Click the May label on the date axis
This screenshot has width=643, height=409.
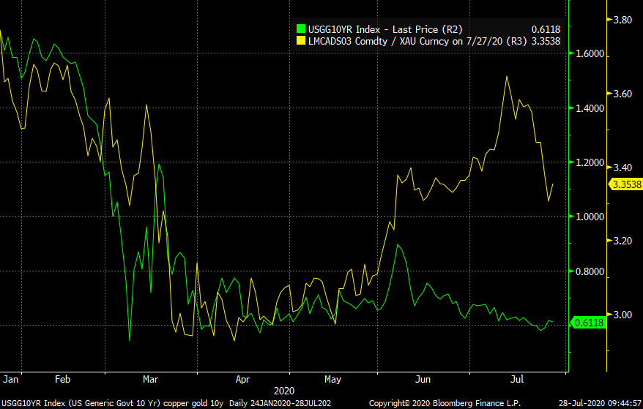tap(332, 380)
